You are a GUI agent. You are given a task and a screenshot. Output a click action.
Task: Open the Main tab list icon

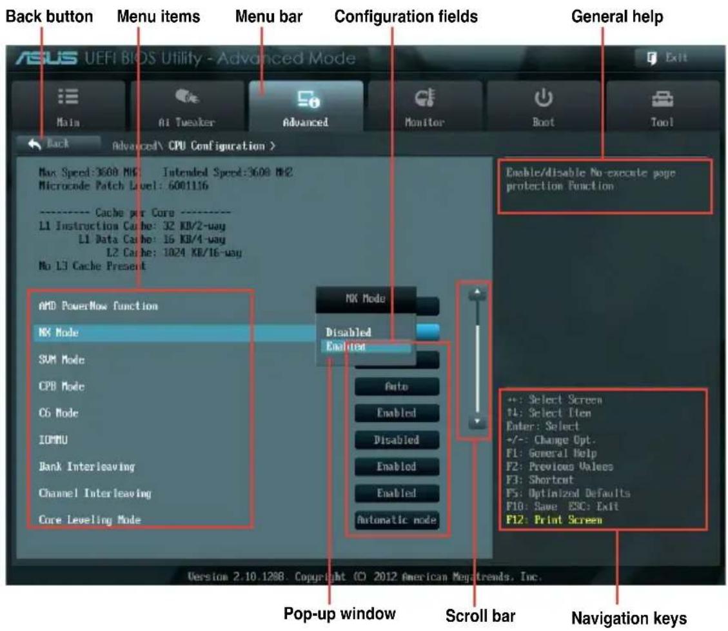[x=68, y=97]
